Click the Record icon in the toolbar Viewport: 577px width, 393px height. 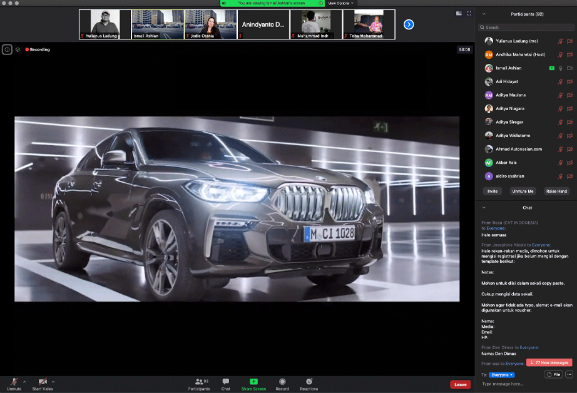(x=282, y=382)
